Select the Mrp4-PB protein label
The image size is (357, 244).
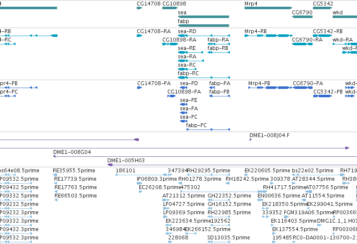[259, 83]
